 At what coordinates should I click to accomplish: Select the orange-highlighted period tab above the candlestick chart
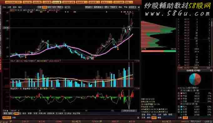[45, 7]
